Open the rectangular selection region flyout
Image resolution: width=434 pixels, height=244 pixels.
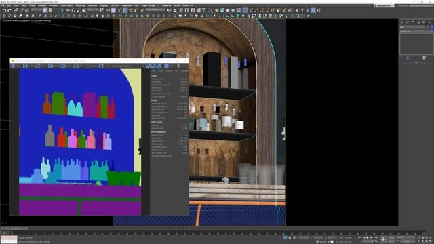click(x=56, y=10)
